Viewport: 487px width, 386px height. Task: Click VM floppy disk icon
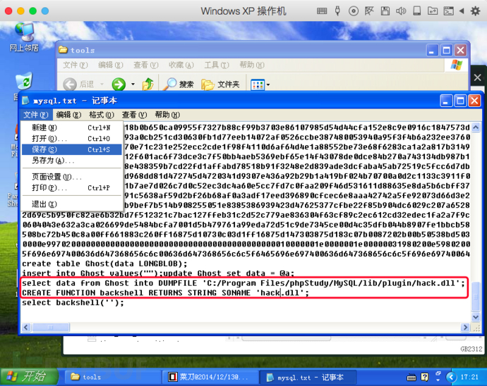(x=385, y=11)
